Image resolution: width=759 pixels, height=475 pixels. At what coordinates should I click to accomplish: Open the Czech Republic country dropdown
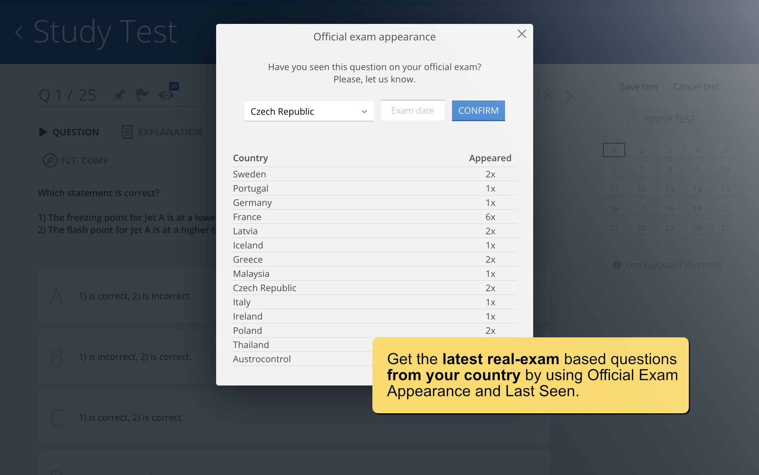coord(309,111)
